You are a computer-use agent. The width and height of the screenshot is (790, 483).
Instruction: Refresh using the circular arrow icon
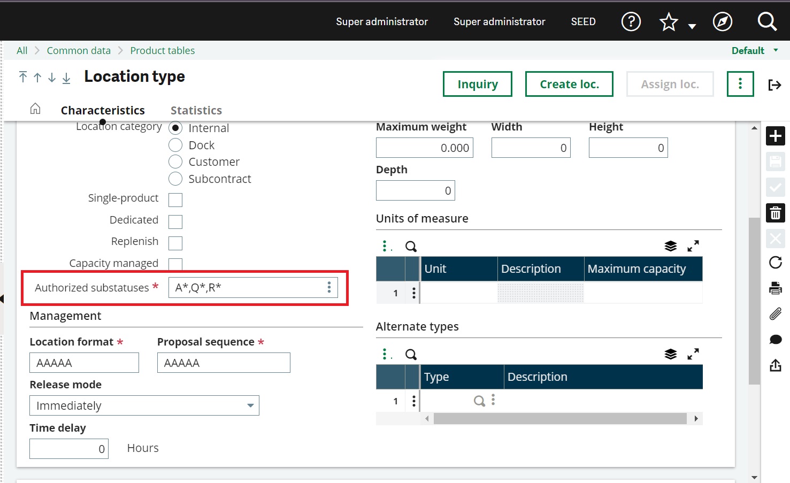coord(775,263)
